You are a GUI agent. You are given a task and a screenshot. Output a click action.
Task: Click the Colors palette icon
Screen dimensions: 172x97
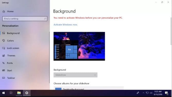coord(4,40)
